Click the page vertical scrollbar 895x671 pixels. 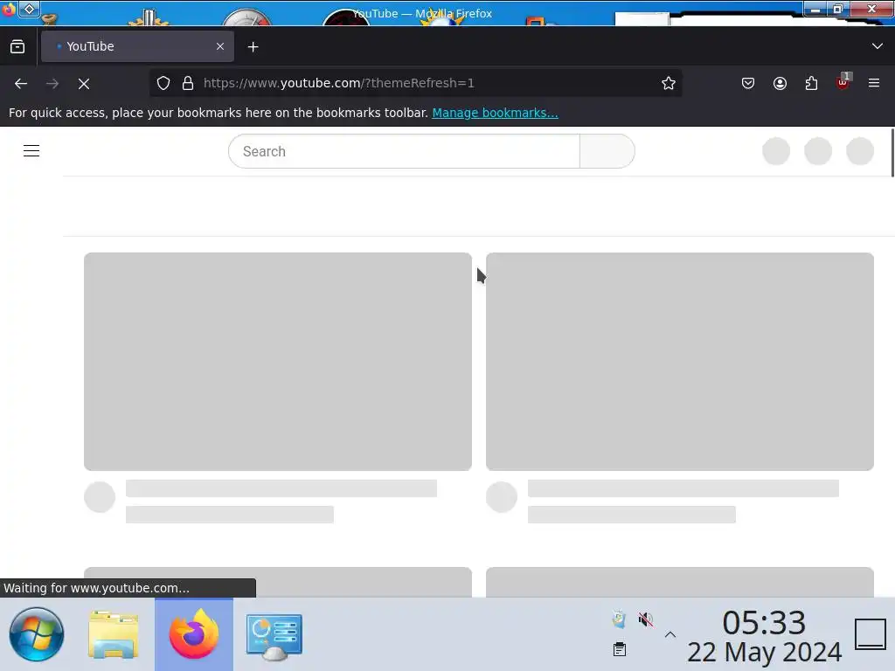click(892, 154)
